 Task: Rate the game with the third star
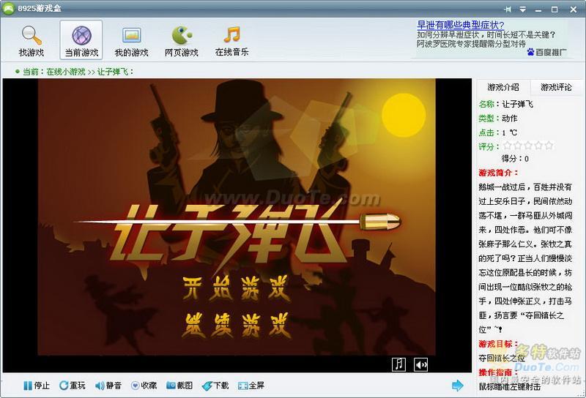527,146
